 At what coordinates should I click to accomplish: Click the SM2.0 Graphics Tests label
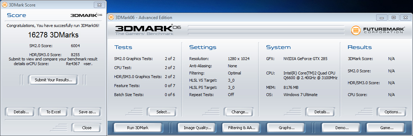coord(133,59)
